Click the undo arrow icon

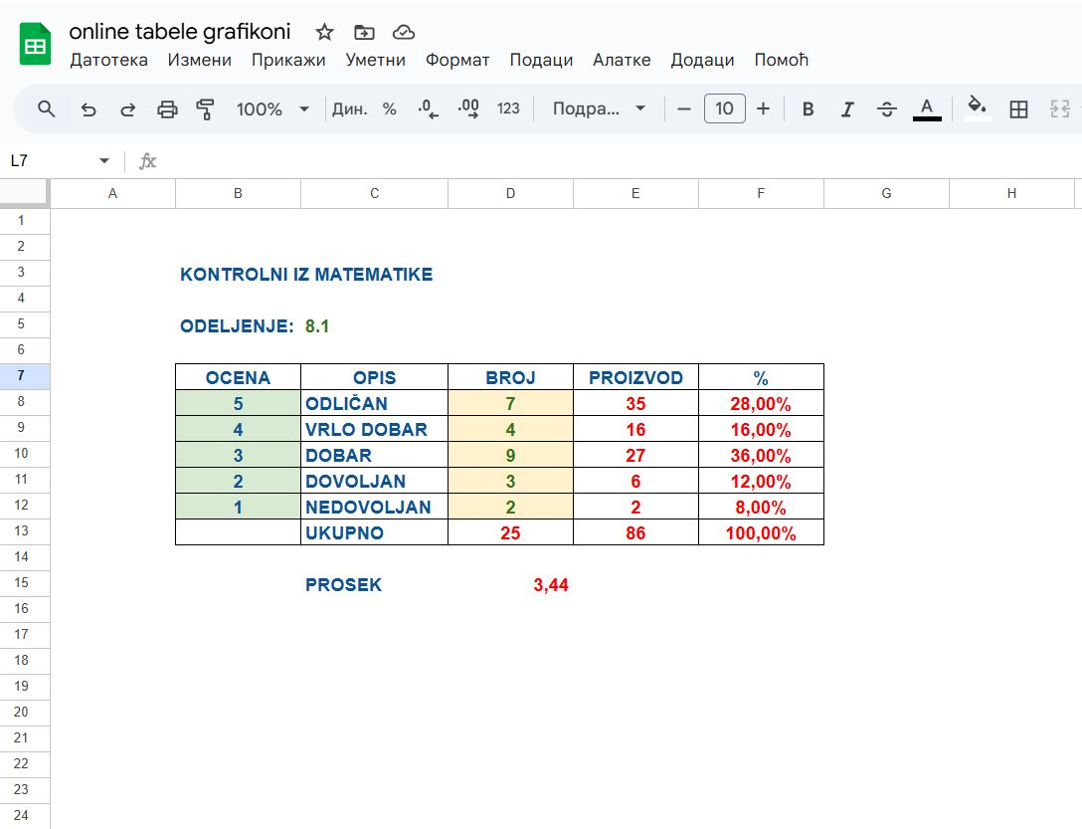tap(89, 108)
